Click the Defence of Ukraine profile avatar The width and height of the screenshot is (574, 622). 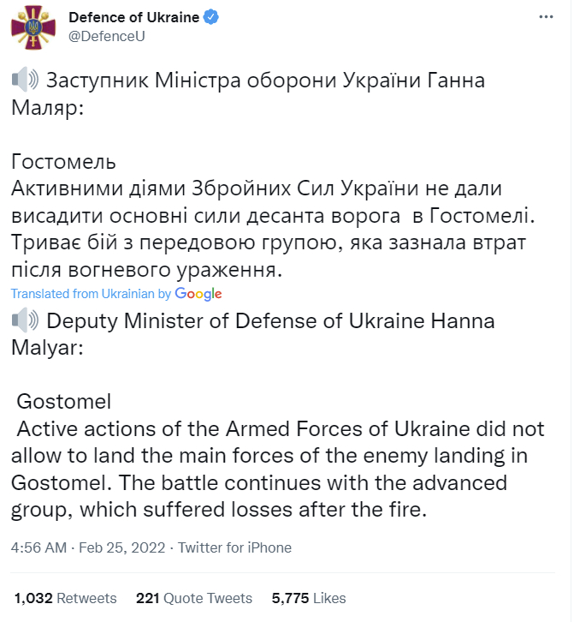(34, 28)
